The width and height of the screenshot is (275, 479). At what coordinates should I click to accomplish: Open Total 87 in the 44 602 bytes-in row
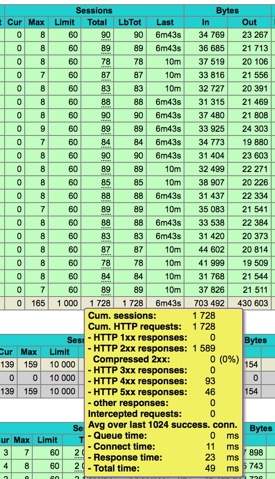click(x=106, y=250)
